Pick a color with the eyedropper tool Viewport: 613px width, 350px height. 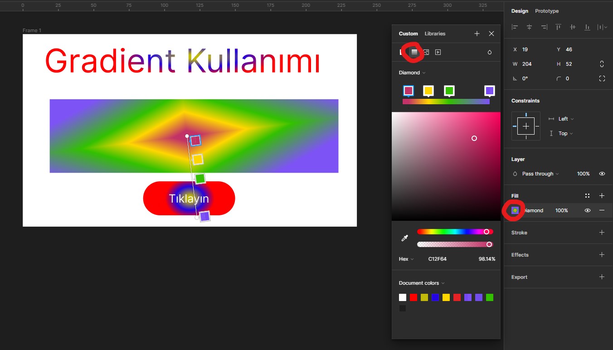pos(405,238)
